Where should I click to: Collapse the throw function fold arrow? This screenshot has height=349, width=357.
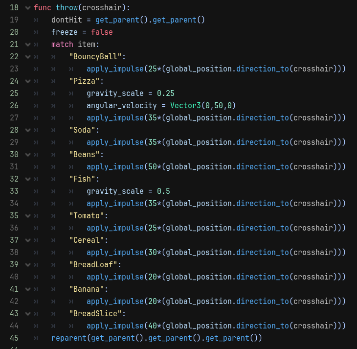pos(27,8)
